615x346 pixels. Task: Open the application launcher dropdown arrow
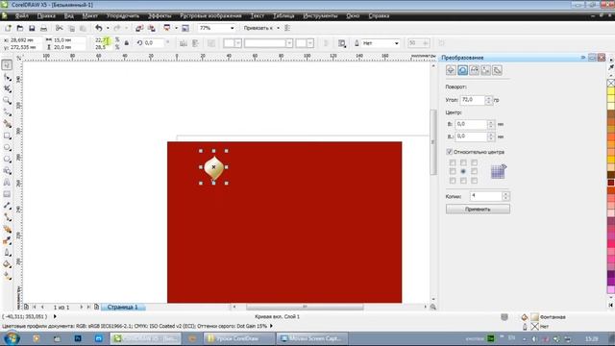[x=176, y=28]
